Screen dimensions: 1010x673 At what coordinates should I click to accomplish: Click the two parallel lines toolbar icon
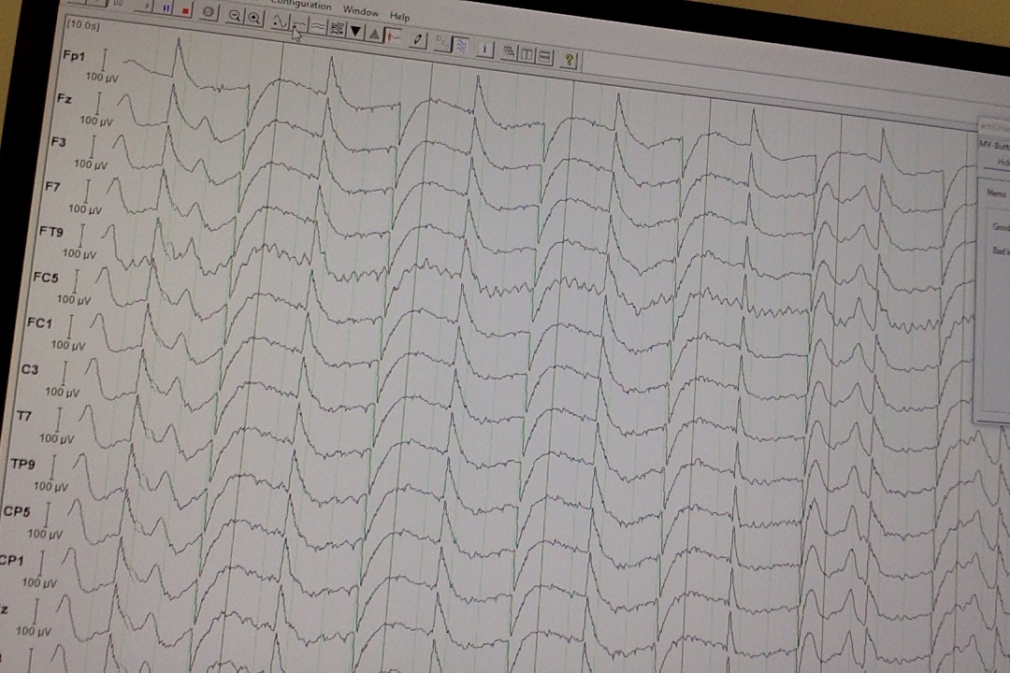pyautogui.click(x=318, y=26)
